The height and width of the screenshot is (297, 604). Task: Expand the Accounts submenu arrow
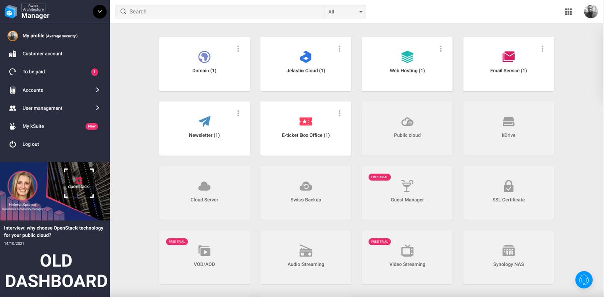tap(97, 90)
